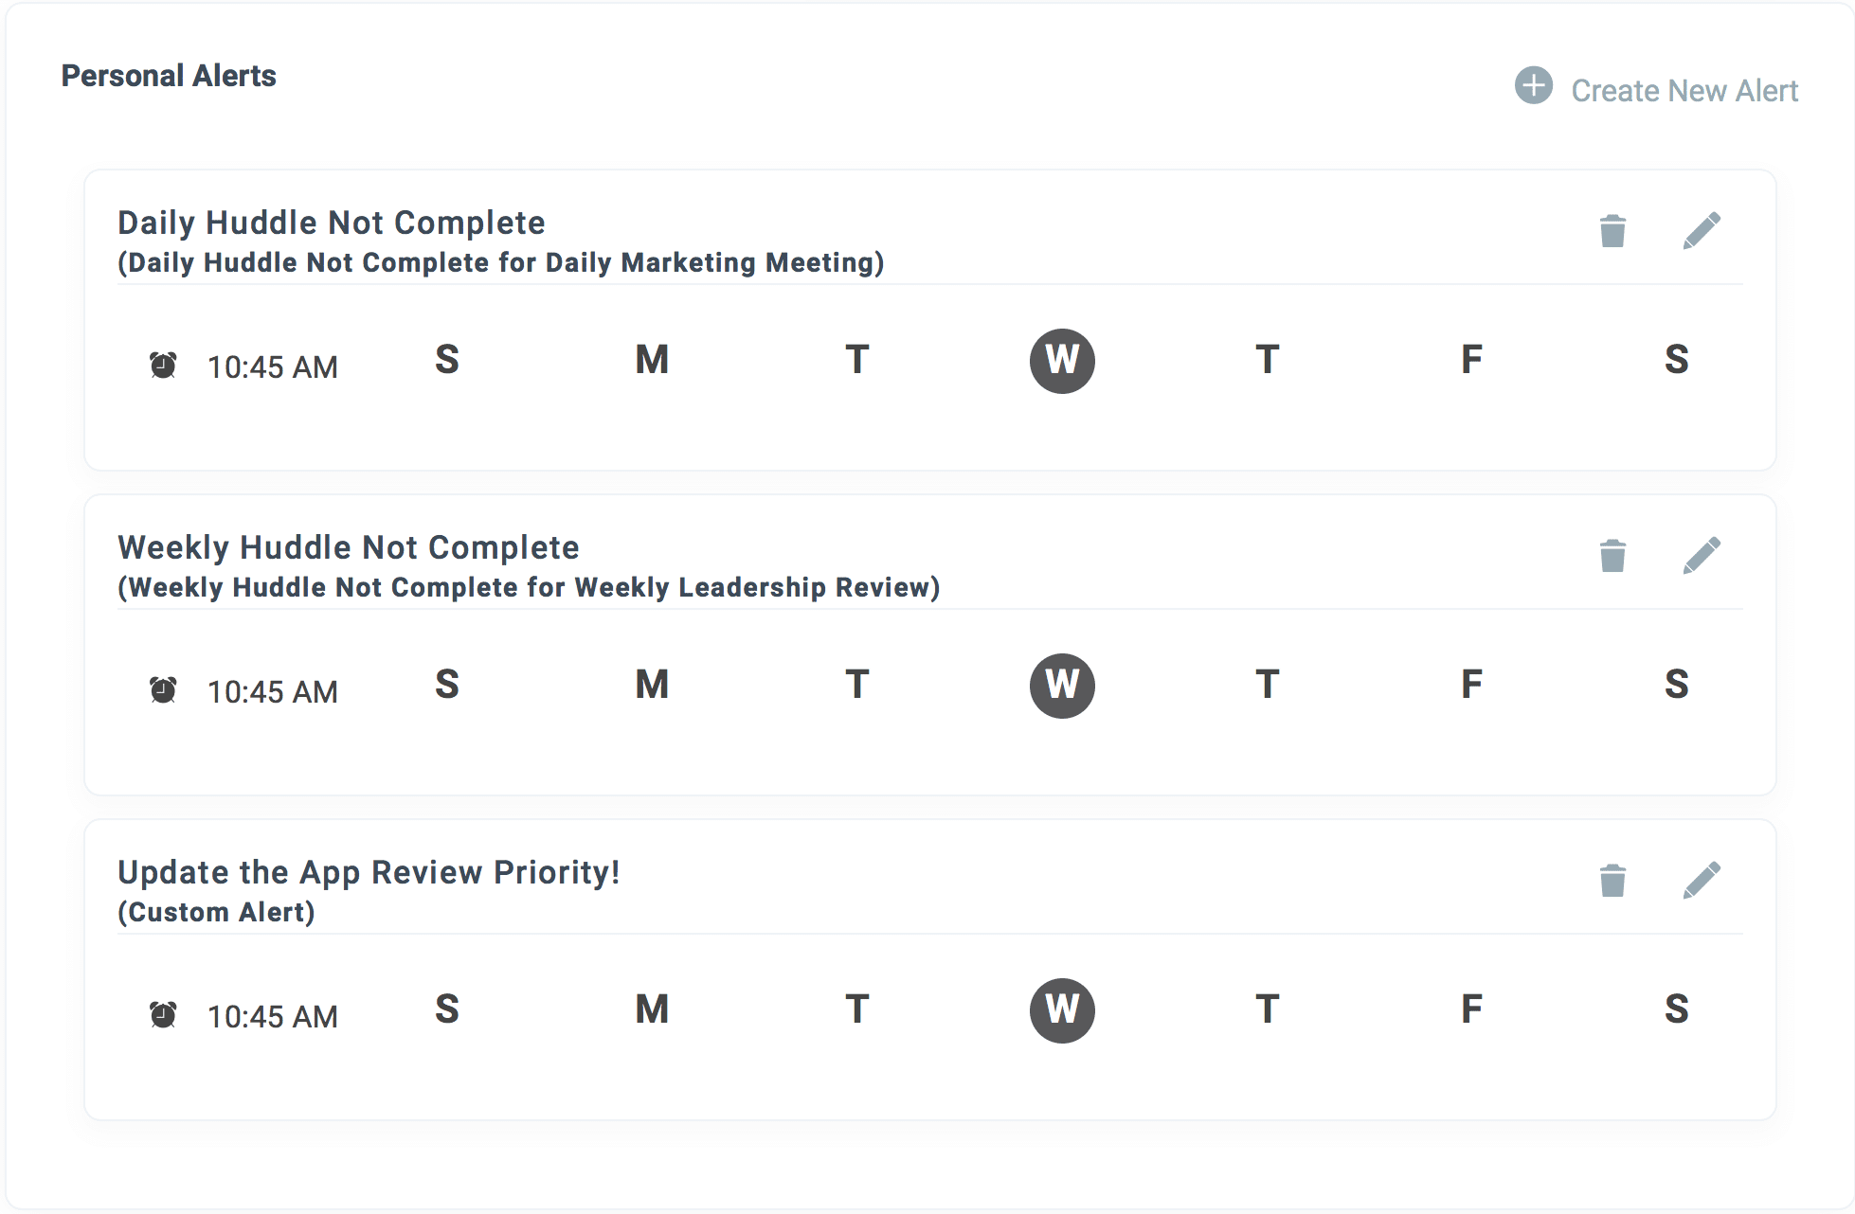The image size is (1855, 1214).
Task: Disable Wednesday for the Weekly Huddle alert
Action: click(x=1062, y=686)
